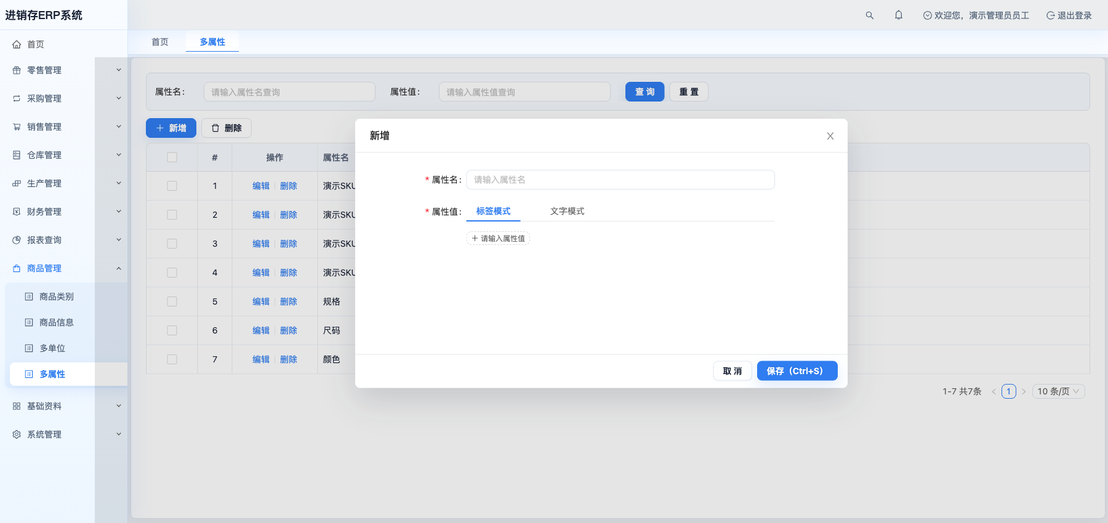Click the 查询 search button
Screen dimensions: 1108x523
pos(644,92)
